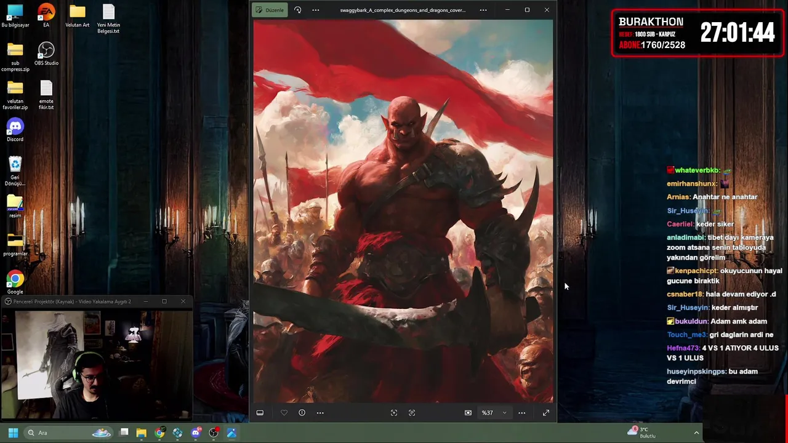
Task: Click the kenpachicpt chat message
Action: [x=725, y=276]
